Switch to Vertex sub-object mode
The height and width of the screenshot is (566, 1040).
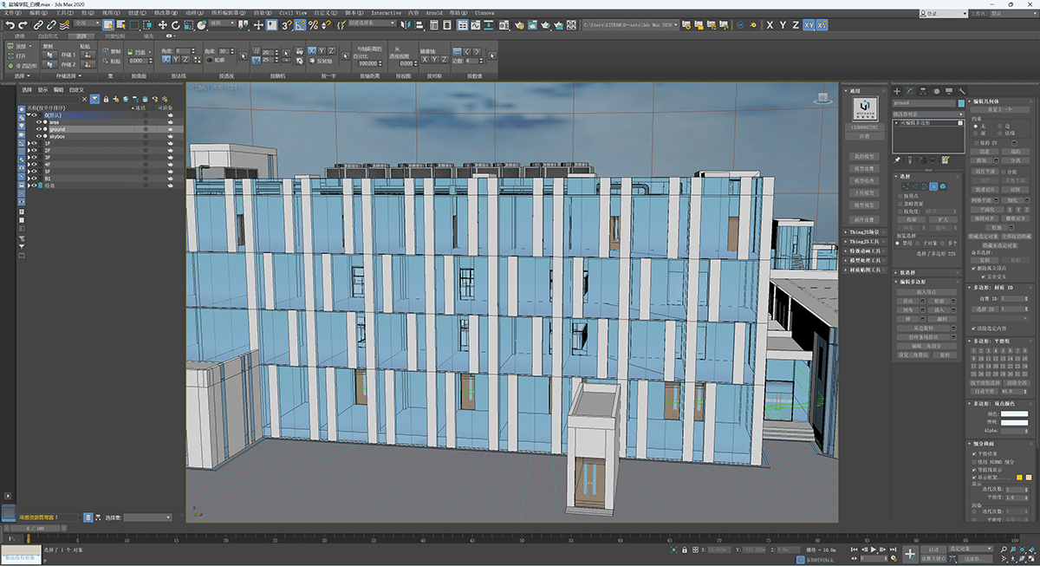[x=907, y=185]
